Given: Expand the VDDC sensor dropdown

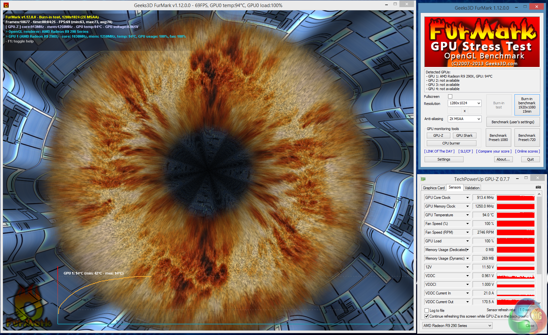Looking at the screenshot, I should [x=467, y=276].
